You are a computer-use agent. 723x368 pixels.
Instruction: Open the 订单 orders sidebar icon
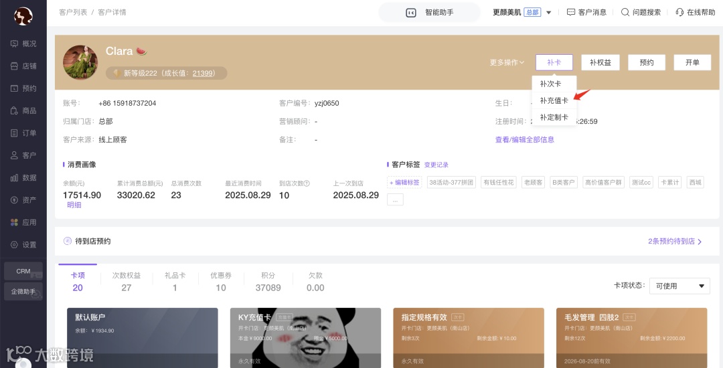[14, 133]
